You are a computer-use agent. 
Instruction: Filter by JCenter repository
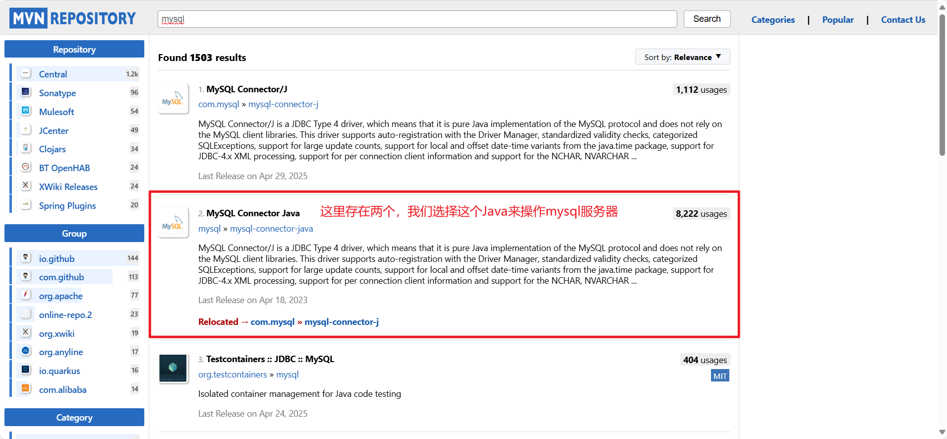(x=54, y=130)
